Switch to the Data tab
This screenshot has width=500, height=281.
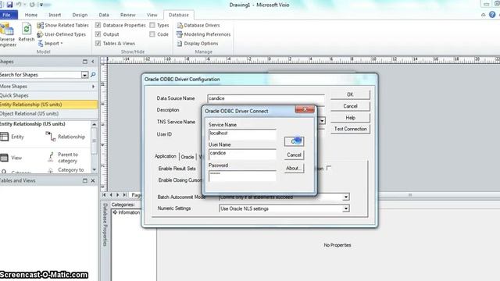click(x=104, y=15)
